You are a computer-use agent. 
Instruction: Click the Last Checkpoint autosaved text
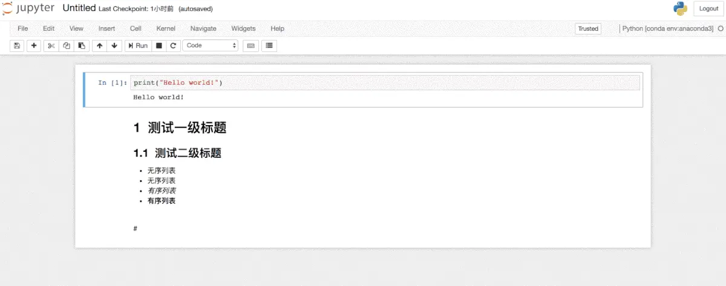coord(155,9)
